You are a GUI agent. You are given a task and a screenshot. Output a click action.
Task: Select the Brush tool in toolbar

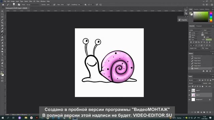point(2,34)
